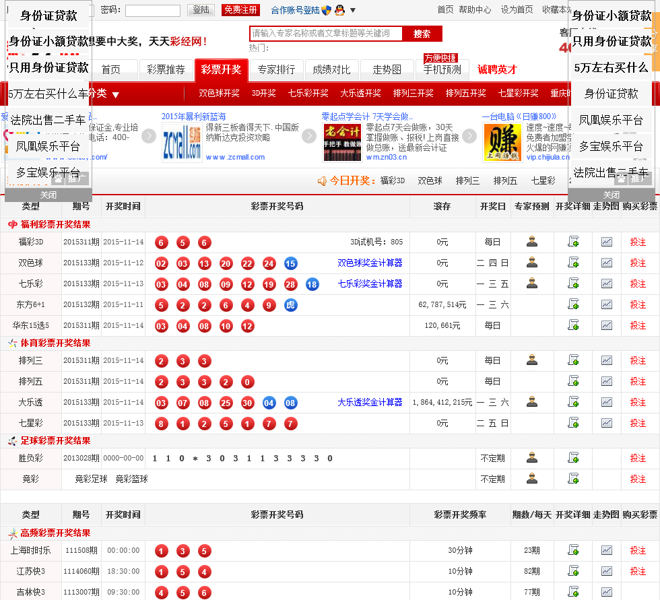The height and width of the screenshot is (600, 660).
Task: Open trend chart icon for 福彩3D
Action: (607, 242)
